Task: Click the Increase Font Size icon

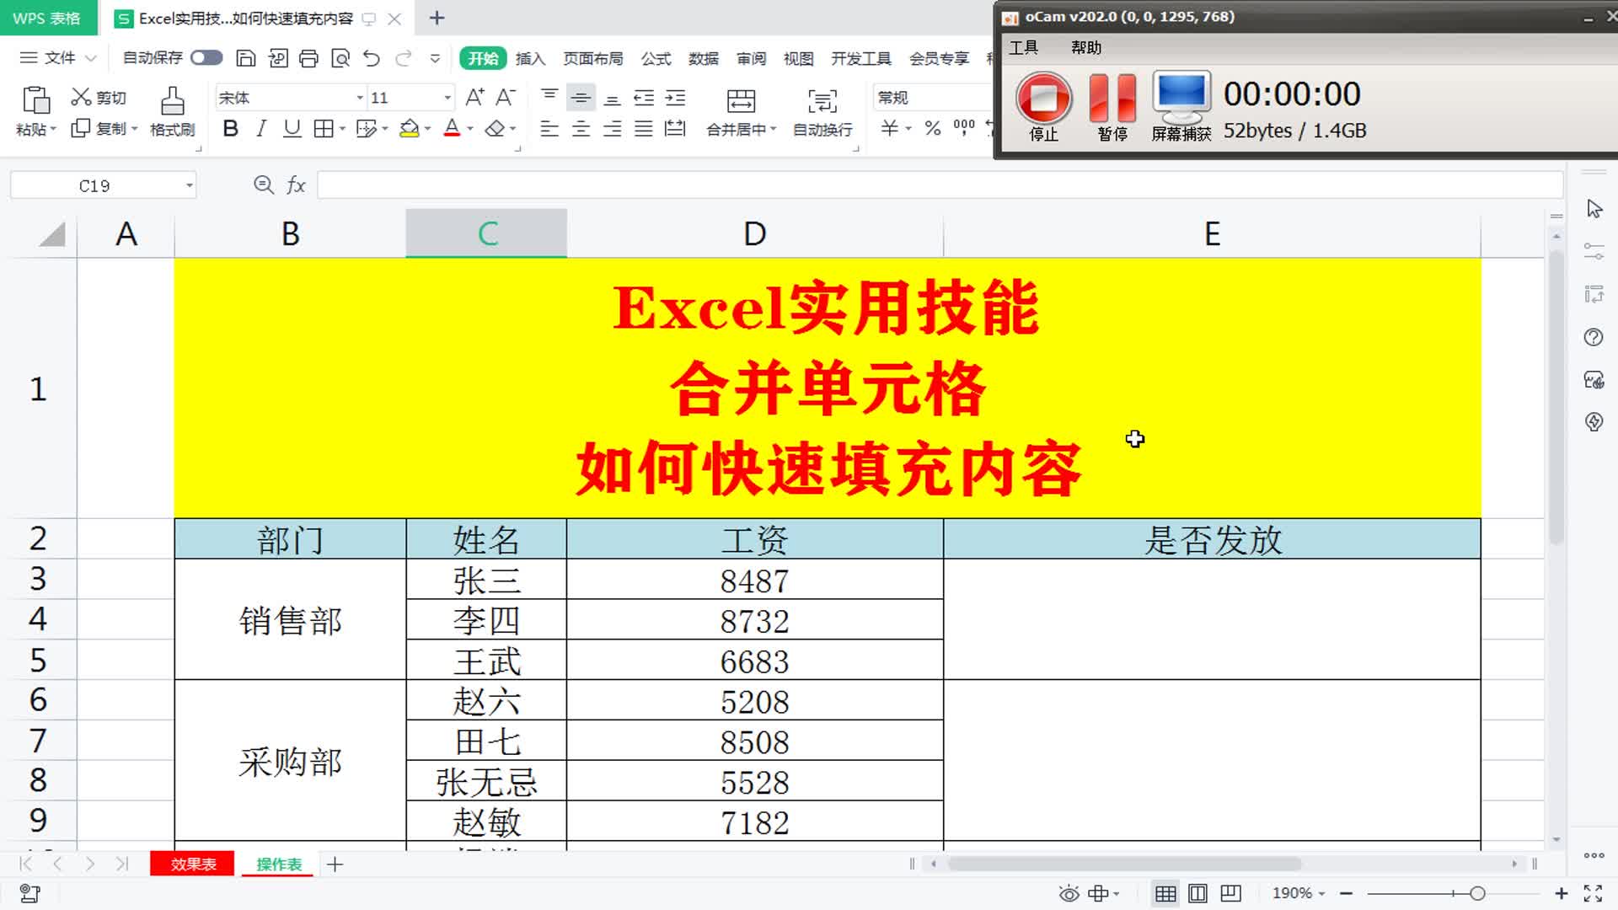Action: pyautogui.click(x=474, y=98)
